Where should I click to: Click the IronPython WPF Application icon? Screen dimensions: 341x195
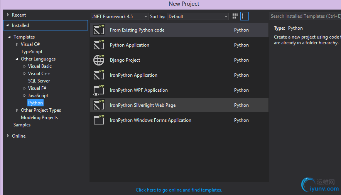[x=99, y=90]
